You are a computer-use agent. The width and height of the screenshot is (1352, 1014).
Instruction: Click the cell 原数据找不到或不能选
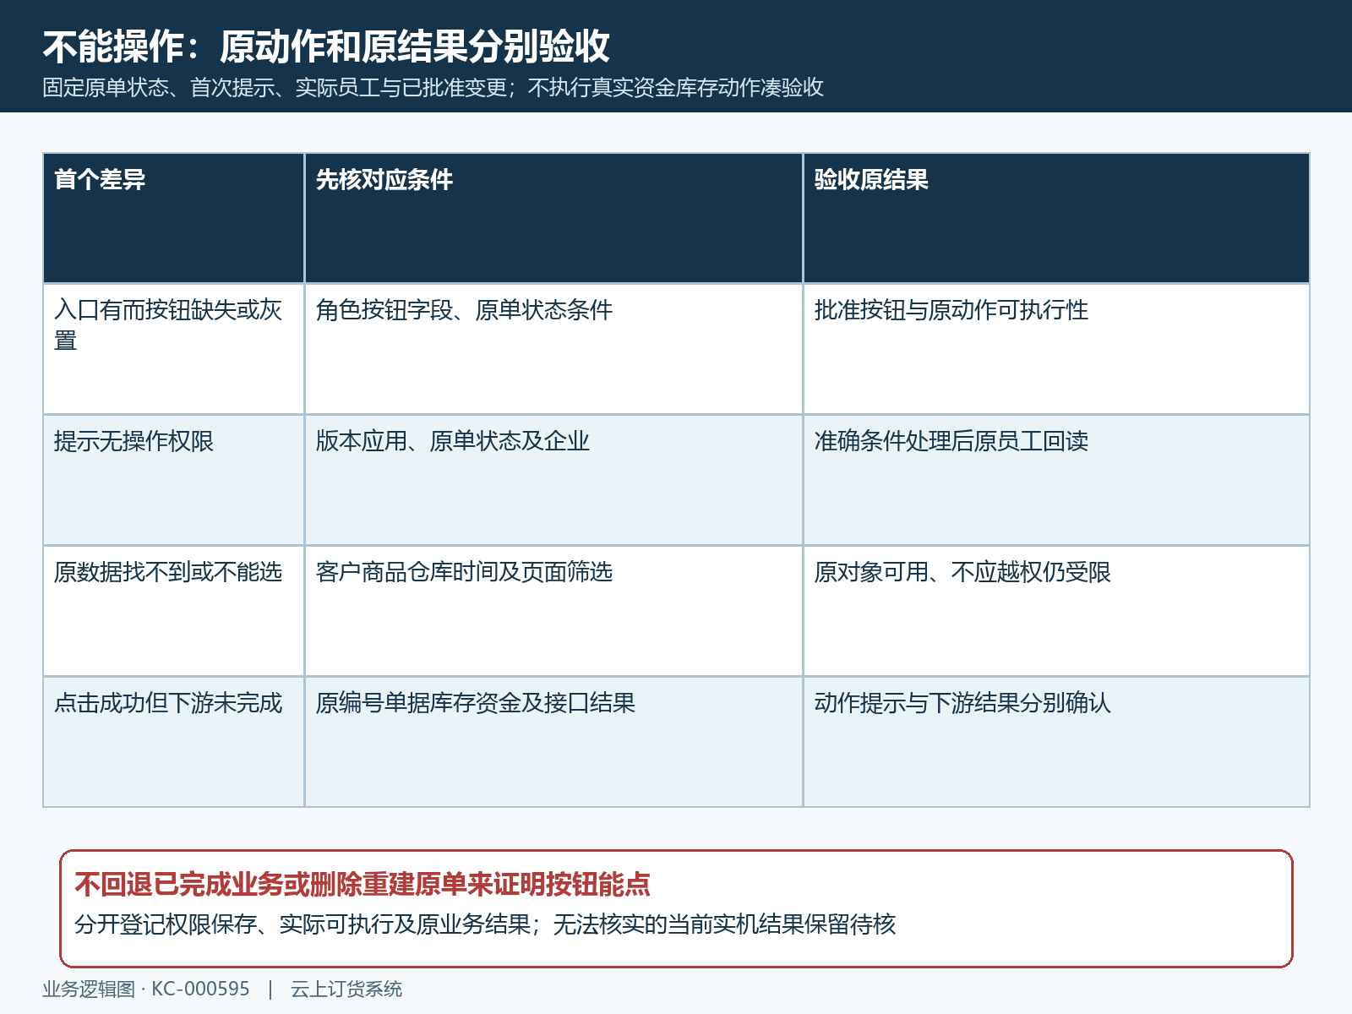coord(173,611)
